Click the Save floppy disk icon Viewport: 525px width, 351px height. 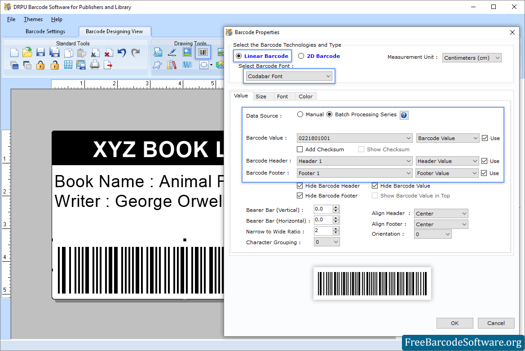pos(40,53)
